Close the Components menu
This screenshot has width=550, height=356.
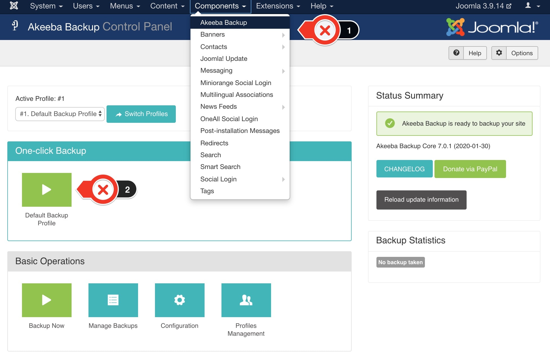tap(220, 6)
